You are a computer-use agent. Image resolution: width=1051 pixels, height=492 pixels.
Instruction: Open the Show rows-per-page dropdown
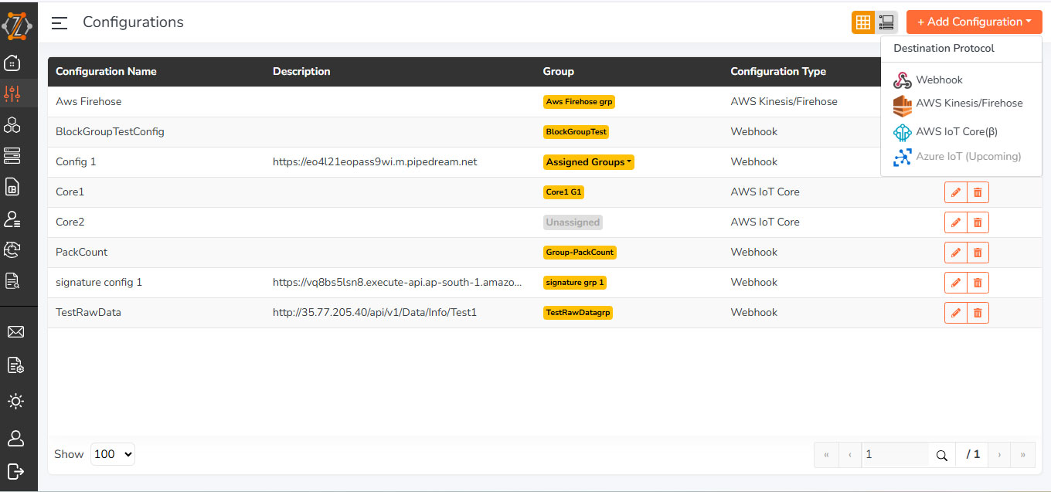[113, 454]
